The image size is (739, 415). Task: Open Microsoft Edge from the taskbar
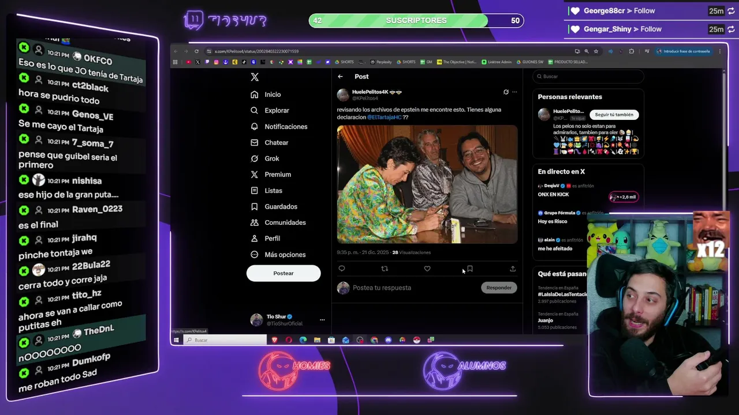pyautogui.click(x=303, y=340)
